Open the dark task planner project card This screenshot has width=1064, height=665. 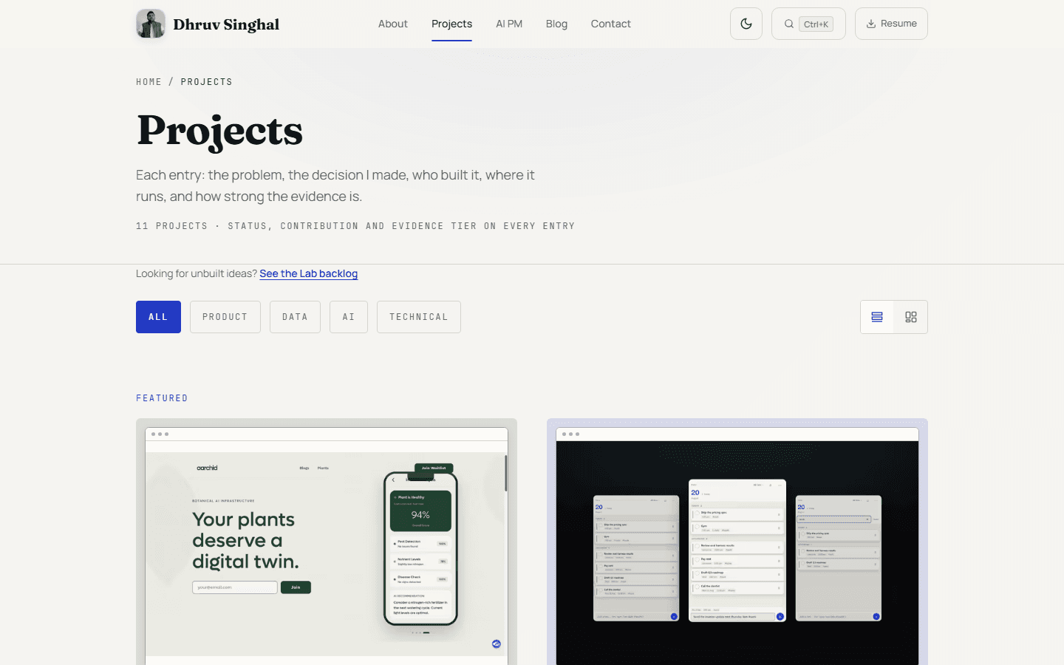click(737, 542)
